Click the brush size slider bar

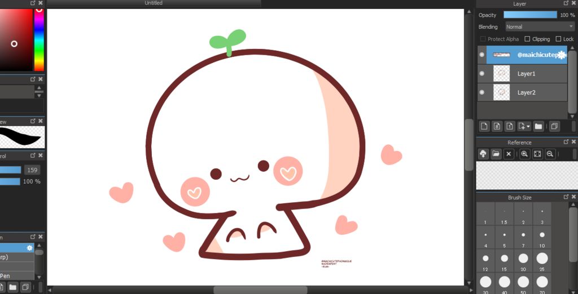pyautogui.click(x=10, y=170)
